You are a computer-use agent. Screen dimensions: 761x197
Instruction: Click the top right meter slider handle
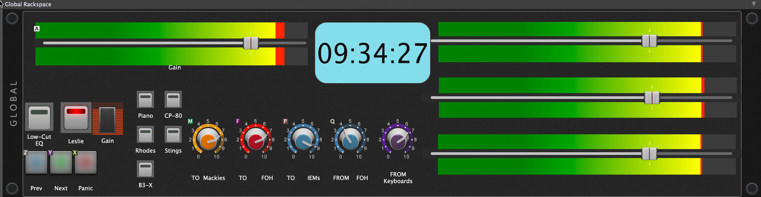coord(649,41)
